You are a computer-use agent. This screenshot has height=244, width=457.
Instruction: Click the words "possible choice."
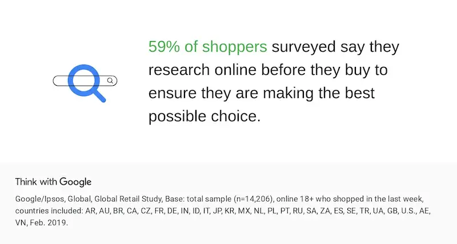[x=205, y=116]
